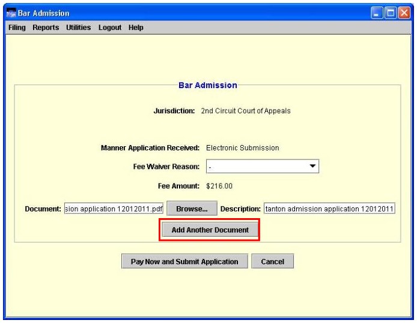The height and width of the screenshot is (323, 417).
Task: Click the Bar Admission panel heading
Action: click(208, 85)
